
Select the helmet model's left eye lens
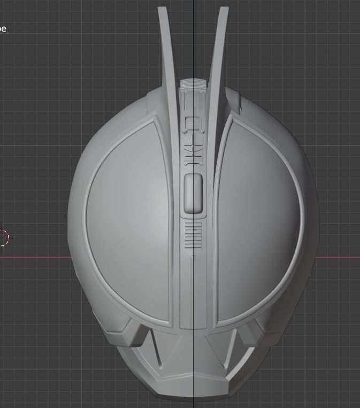129,221
